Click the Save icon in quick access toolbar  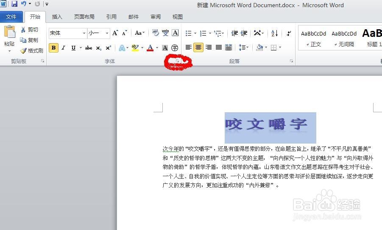pos(14,4)
